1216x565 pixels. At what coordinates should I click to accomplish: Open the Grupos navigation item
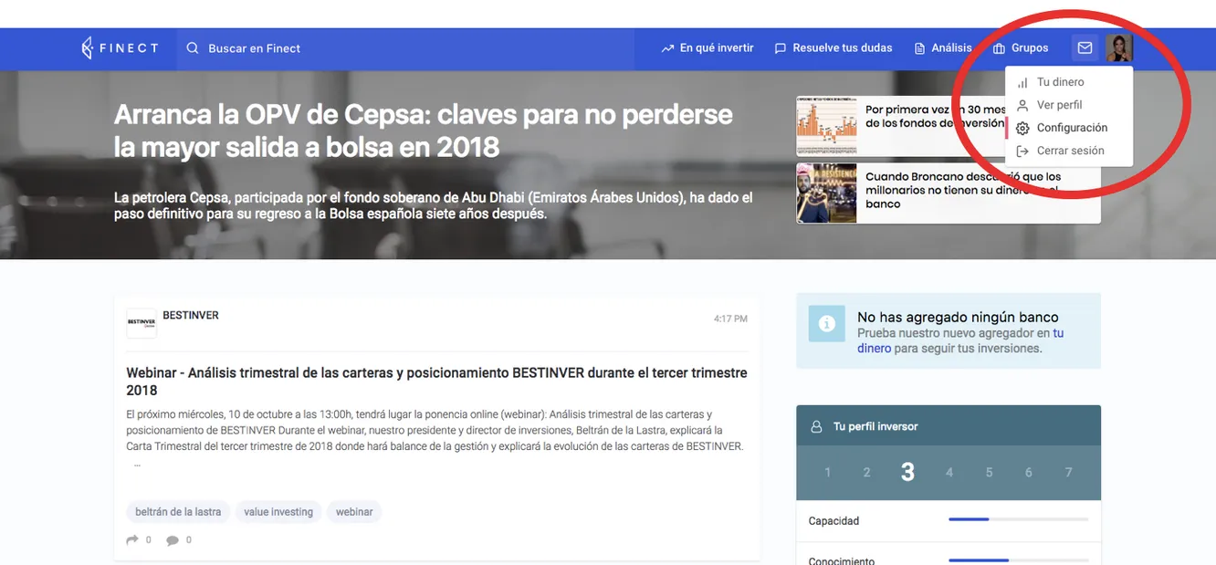(x=1021, y=48)
